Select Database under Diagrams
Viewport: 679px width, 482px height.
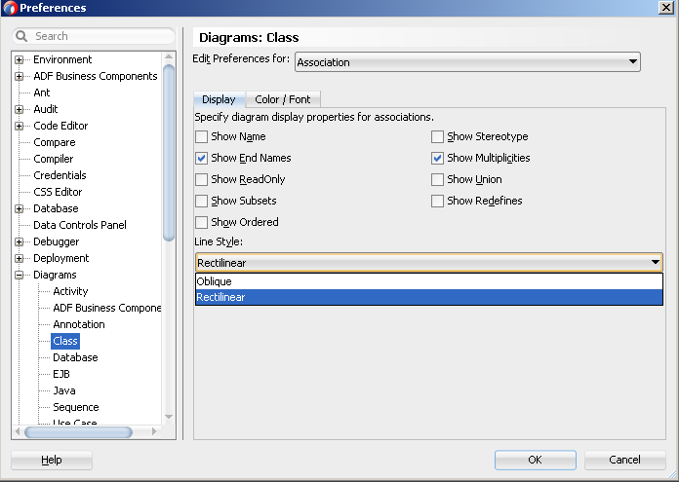click(x=75, y=357)
